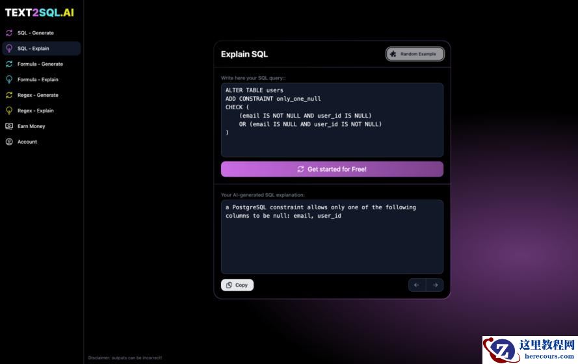The image size is (578, 364).
Task: Click the 'Write here your SQL query' label
Action: (254, 78)
